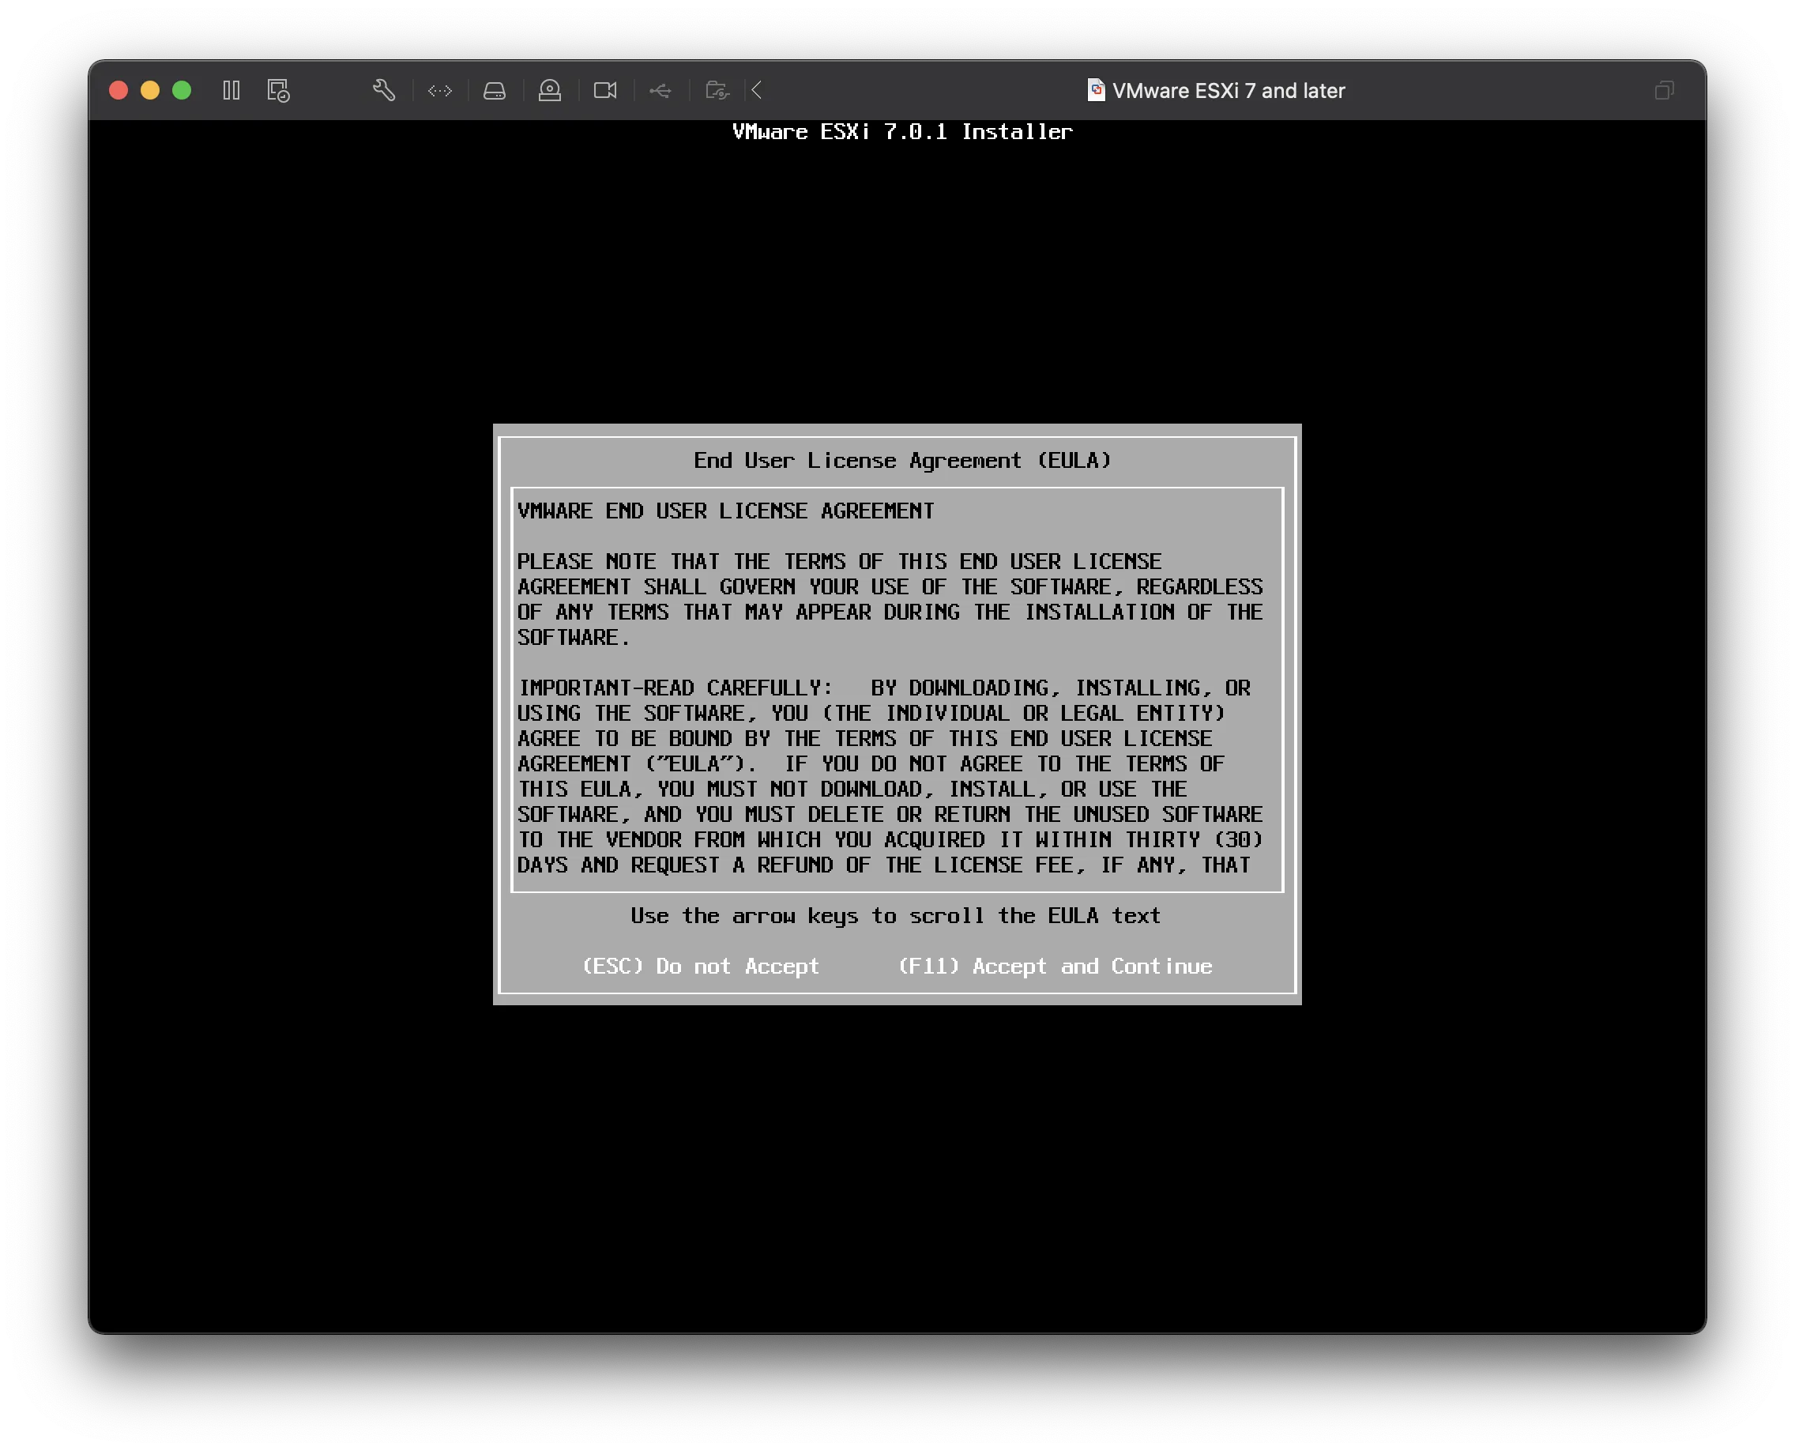Click the End User License Agreement heading
This screenshot has width=1795, height=1451.
tap(901, 461)
